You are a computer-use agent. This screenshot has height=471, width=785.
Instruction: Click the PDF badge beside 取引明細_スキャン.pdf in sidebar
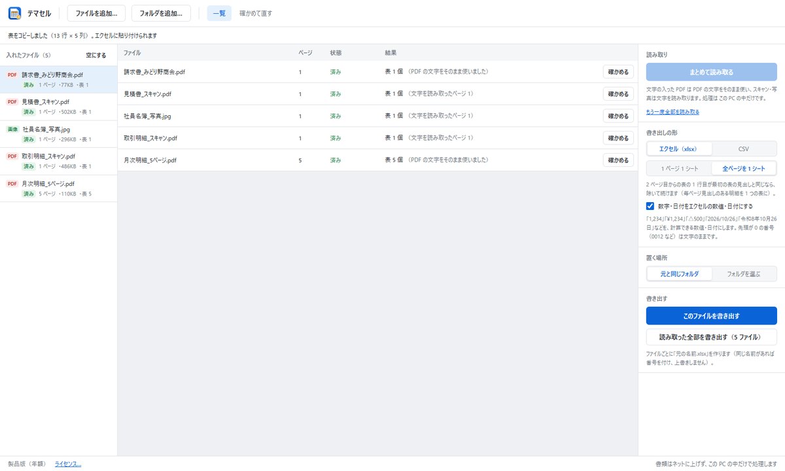[x=12, y=157]
